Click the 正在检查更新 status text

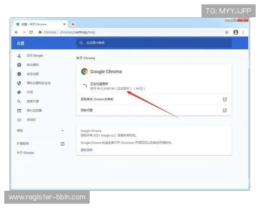coord(99,84)
